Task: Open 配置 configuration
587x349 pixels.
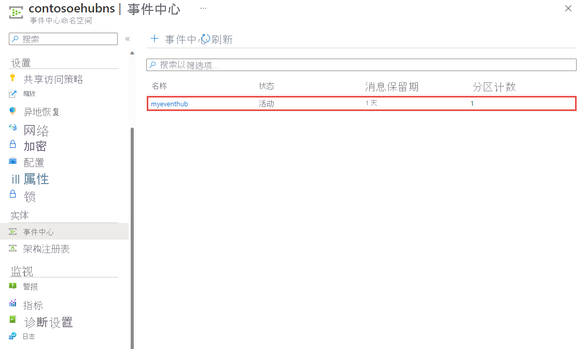Action: [34, 162]
